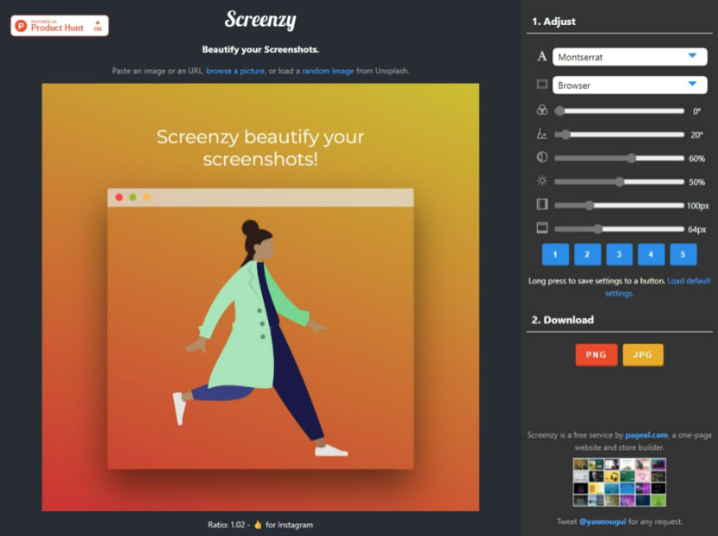
Task: Click the font letter A icon
Action: click(542, 57)
